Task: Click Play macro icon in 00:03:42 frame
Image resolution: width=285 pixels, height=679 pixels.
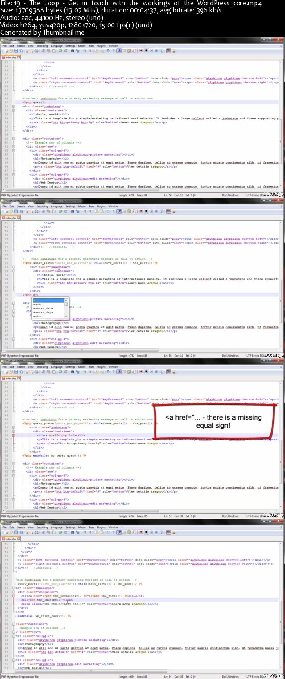Action: [x=151, y=533]
